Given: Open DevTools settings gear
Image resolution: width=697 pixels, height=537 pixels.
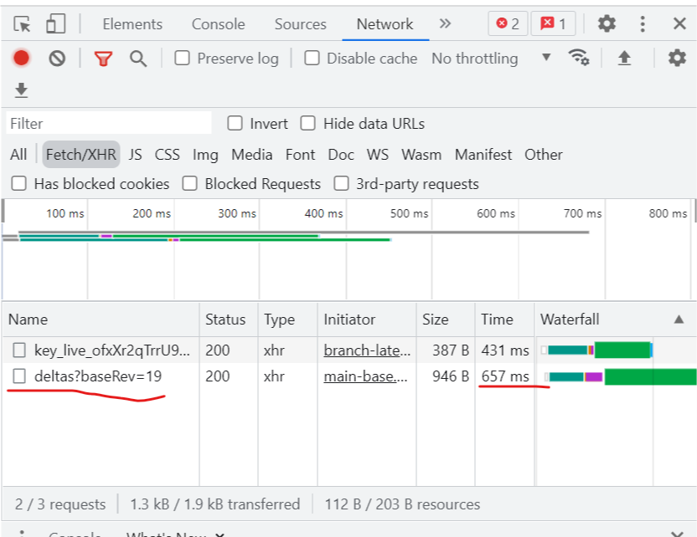Looking at the screenshot, I should click(607, 23).
